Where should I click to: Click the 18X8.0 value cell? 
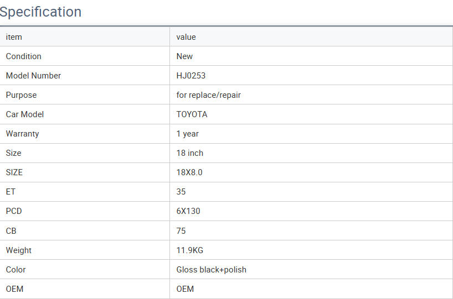click(189, 172)
